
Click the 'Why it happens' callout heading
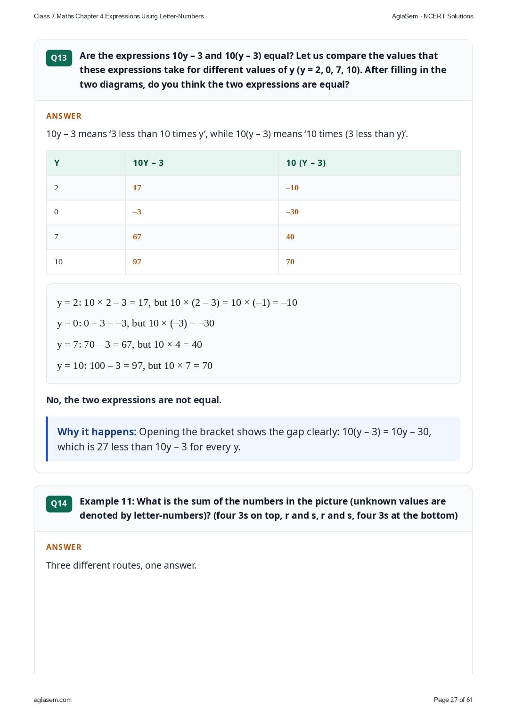click(x=97, y=432)
